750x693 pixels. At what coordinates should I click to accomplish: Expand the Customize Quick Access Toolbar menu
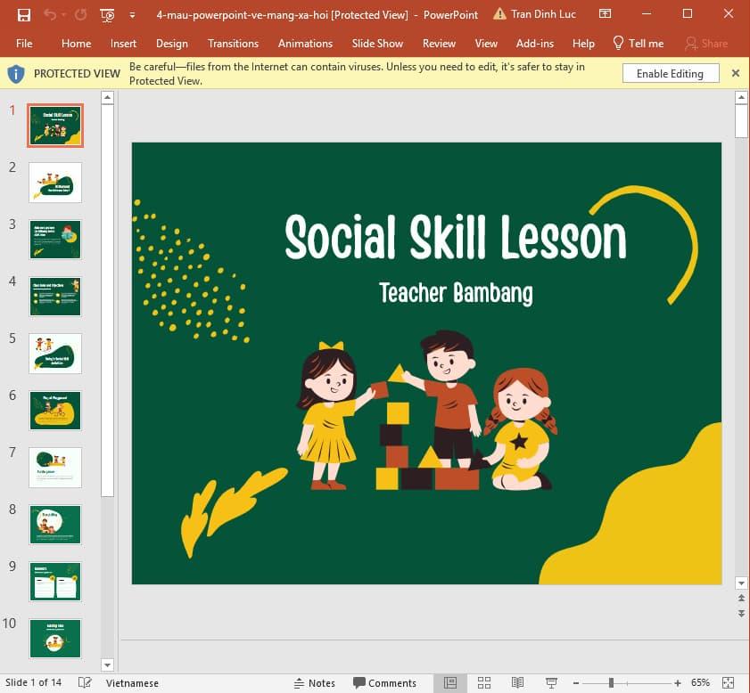131,15
